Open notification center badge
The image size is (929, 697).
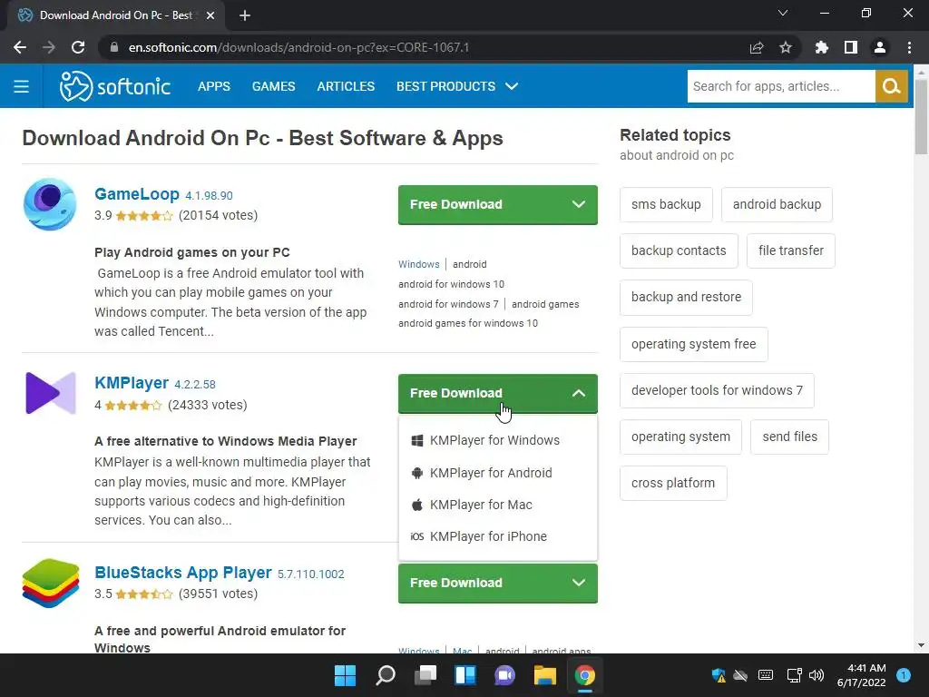pyautogui.click(x=904, y=675)
